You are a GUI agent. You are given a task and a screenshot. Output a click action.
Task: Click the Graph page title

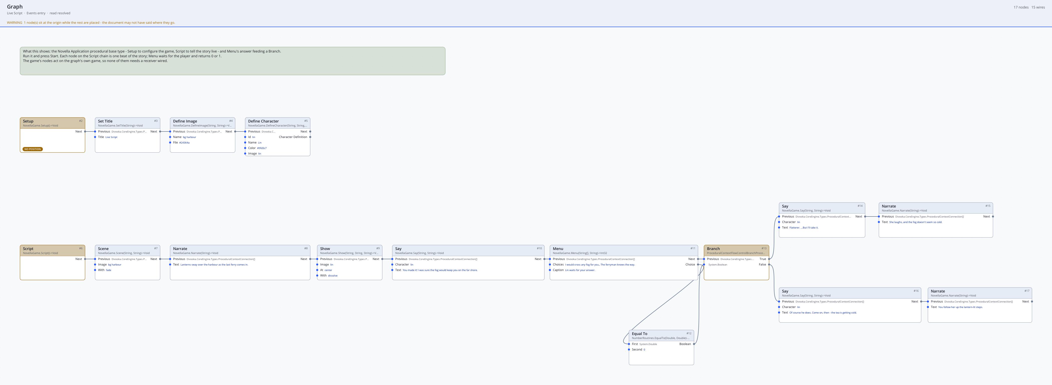coord(15,6)
